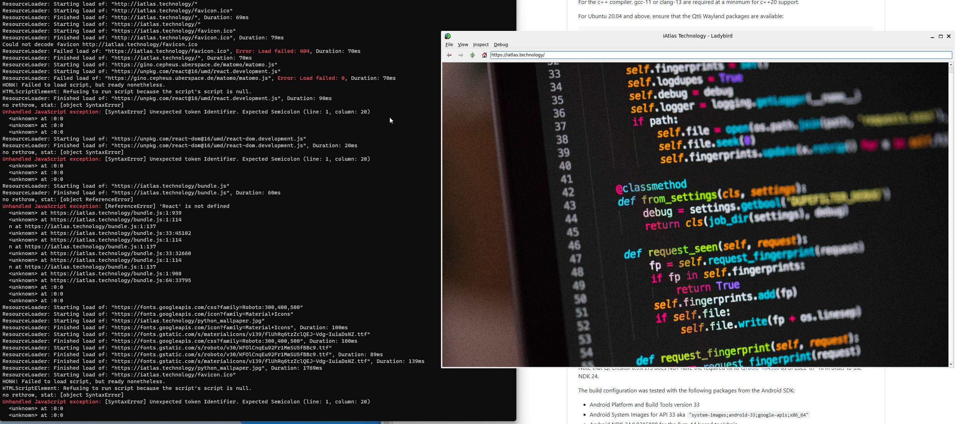Go back using Ladybird's back arrow

(x=449, y=55)
